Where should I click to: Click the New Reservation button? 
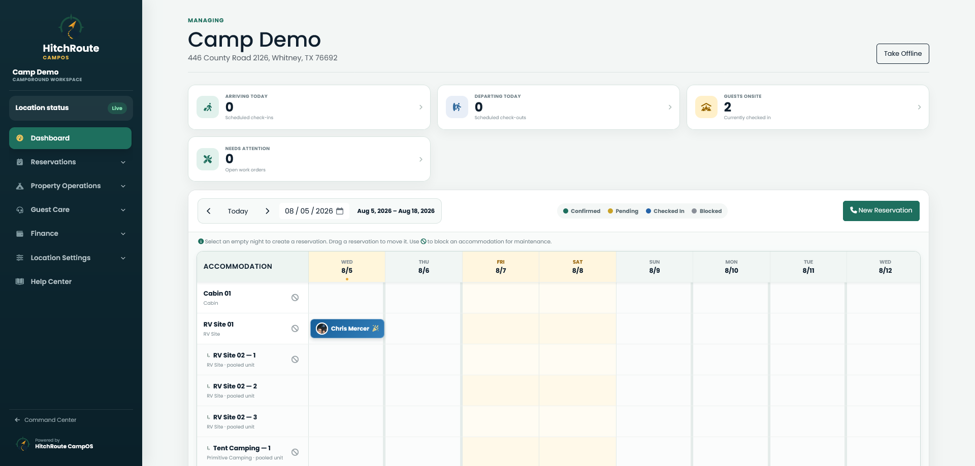881,211
